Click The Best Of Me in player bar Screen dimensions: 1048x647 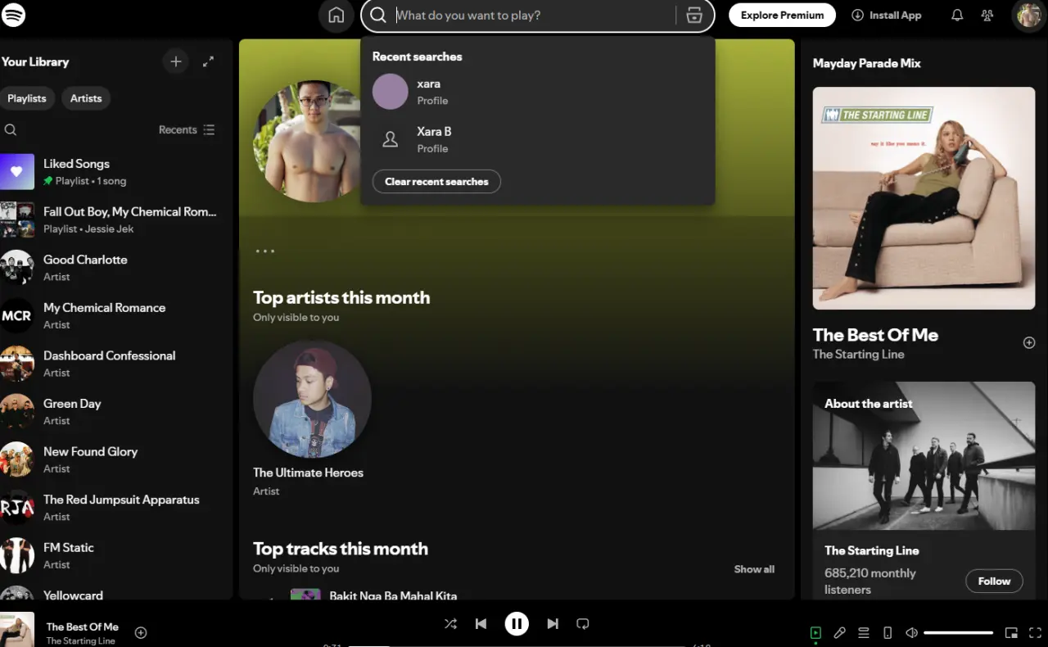click(x=83, y=627)
